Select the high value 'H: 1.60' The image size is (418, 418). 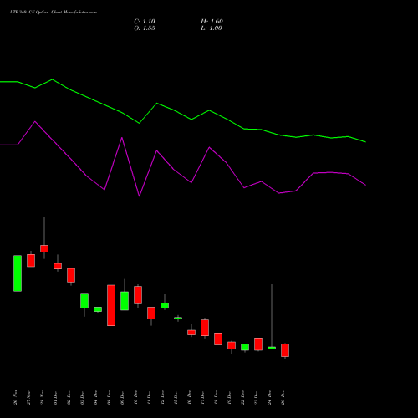pos(212,22)
